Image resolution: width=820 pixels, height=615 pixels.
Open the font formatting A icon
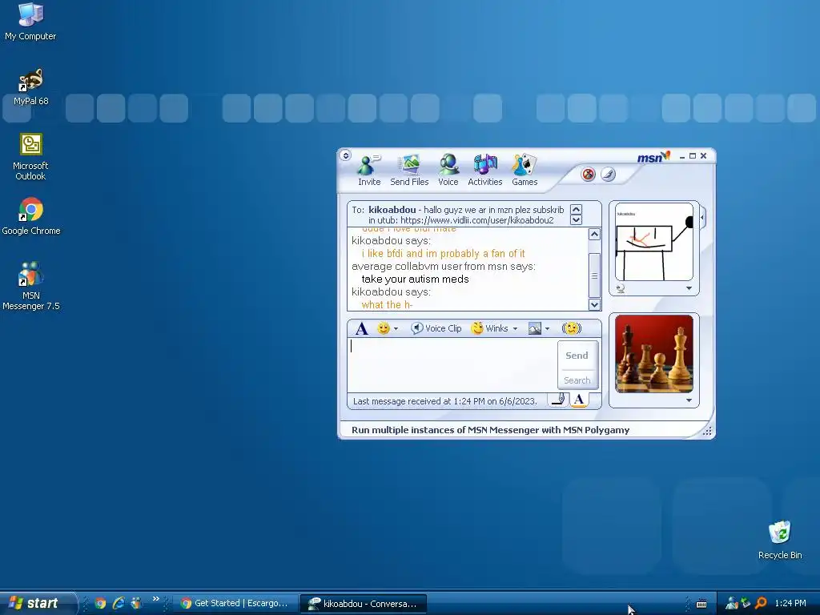coord(361,328)
